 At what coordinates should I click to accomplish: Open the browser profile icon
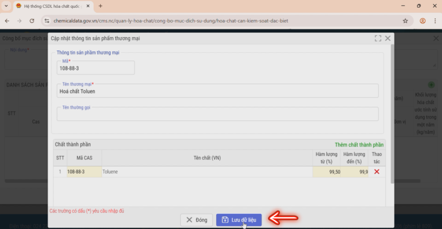tap(423, 21)
